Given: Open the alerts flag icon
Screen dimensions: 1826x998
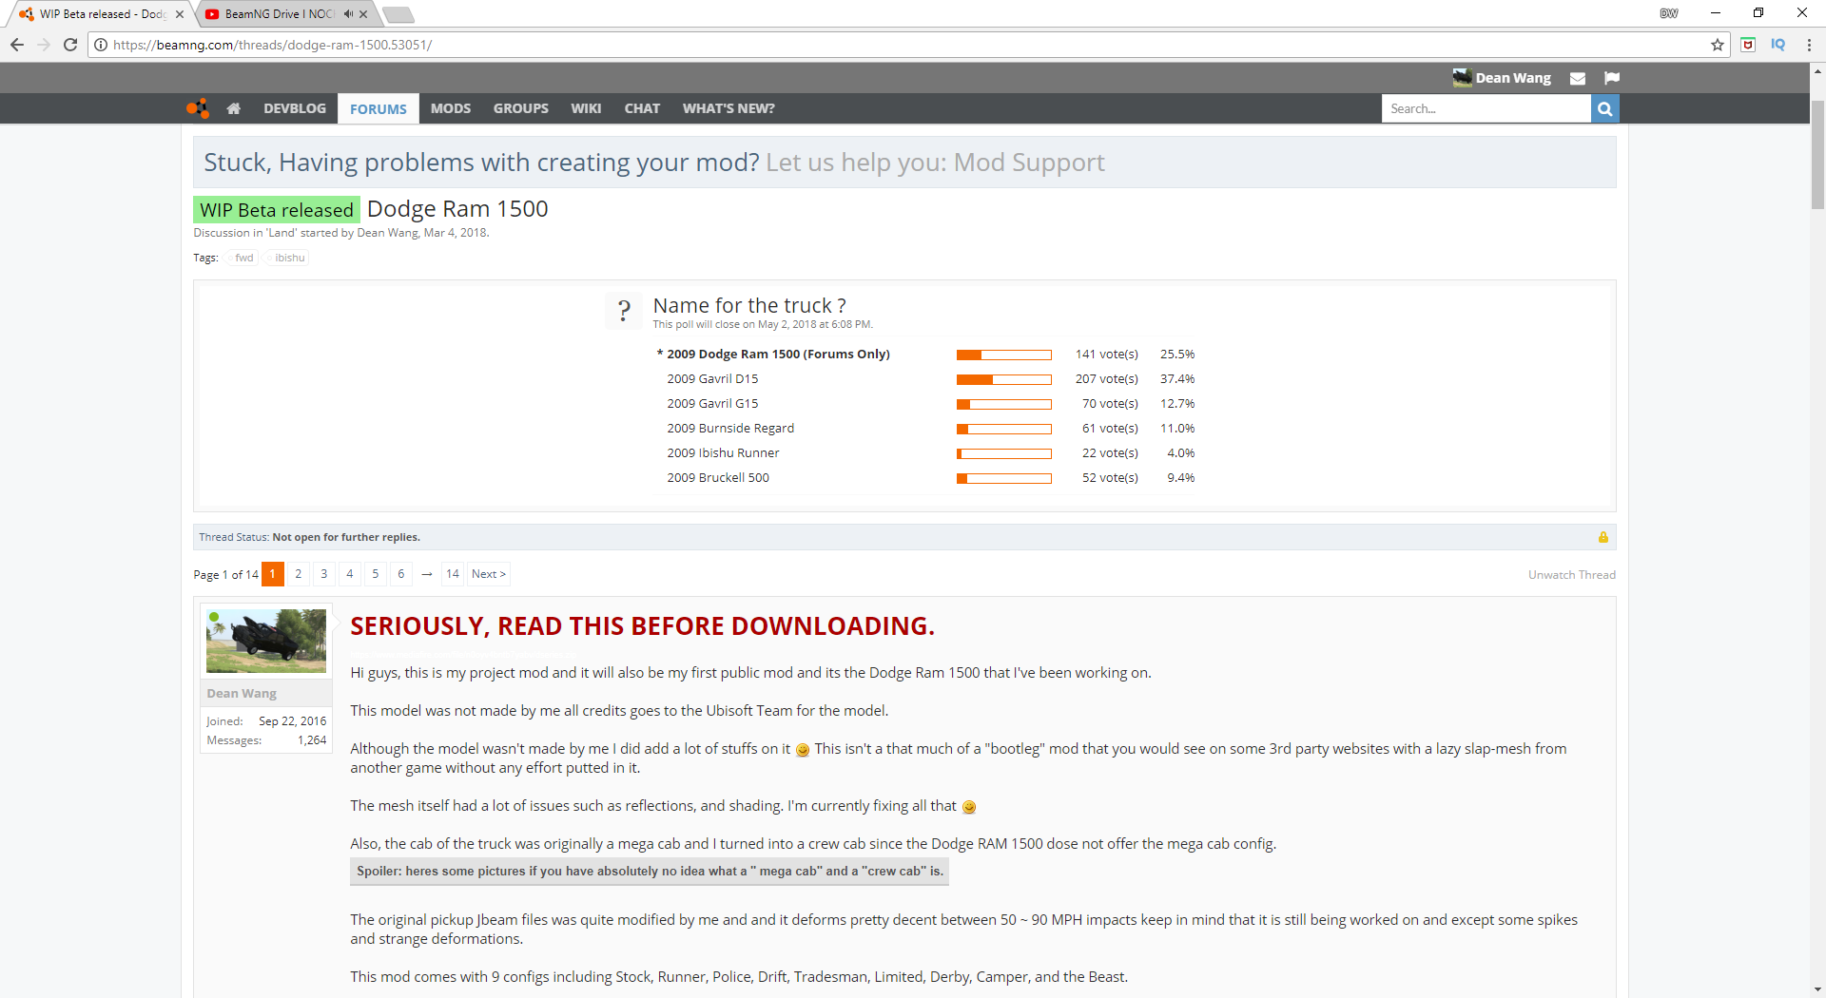Looking at the screenshot, I should coord(1612,79).
